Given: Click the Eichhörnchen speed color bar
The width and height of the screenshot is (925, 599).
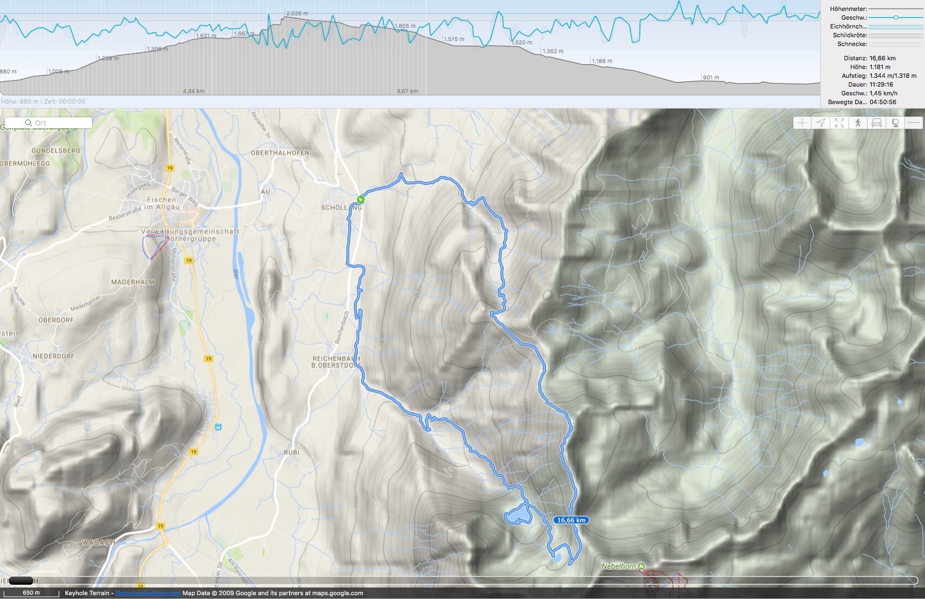Looking at the screenshot, I should [896, 26].
